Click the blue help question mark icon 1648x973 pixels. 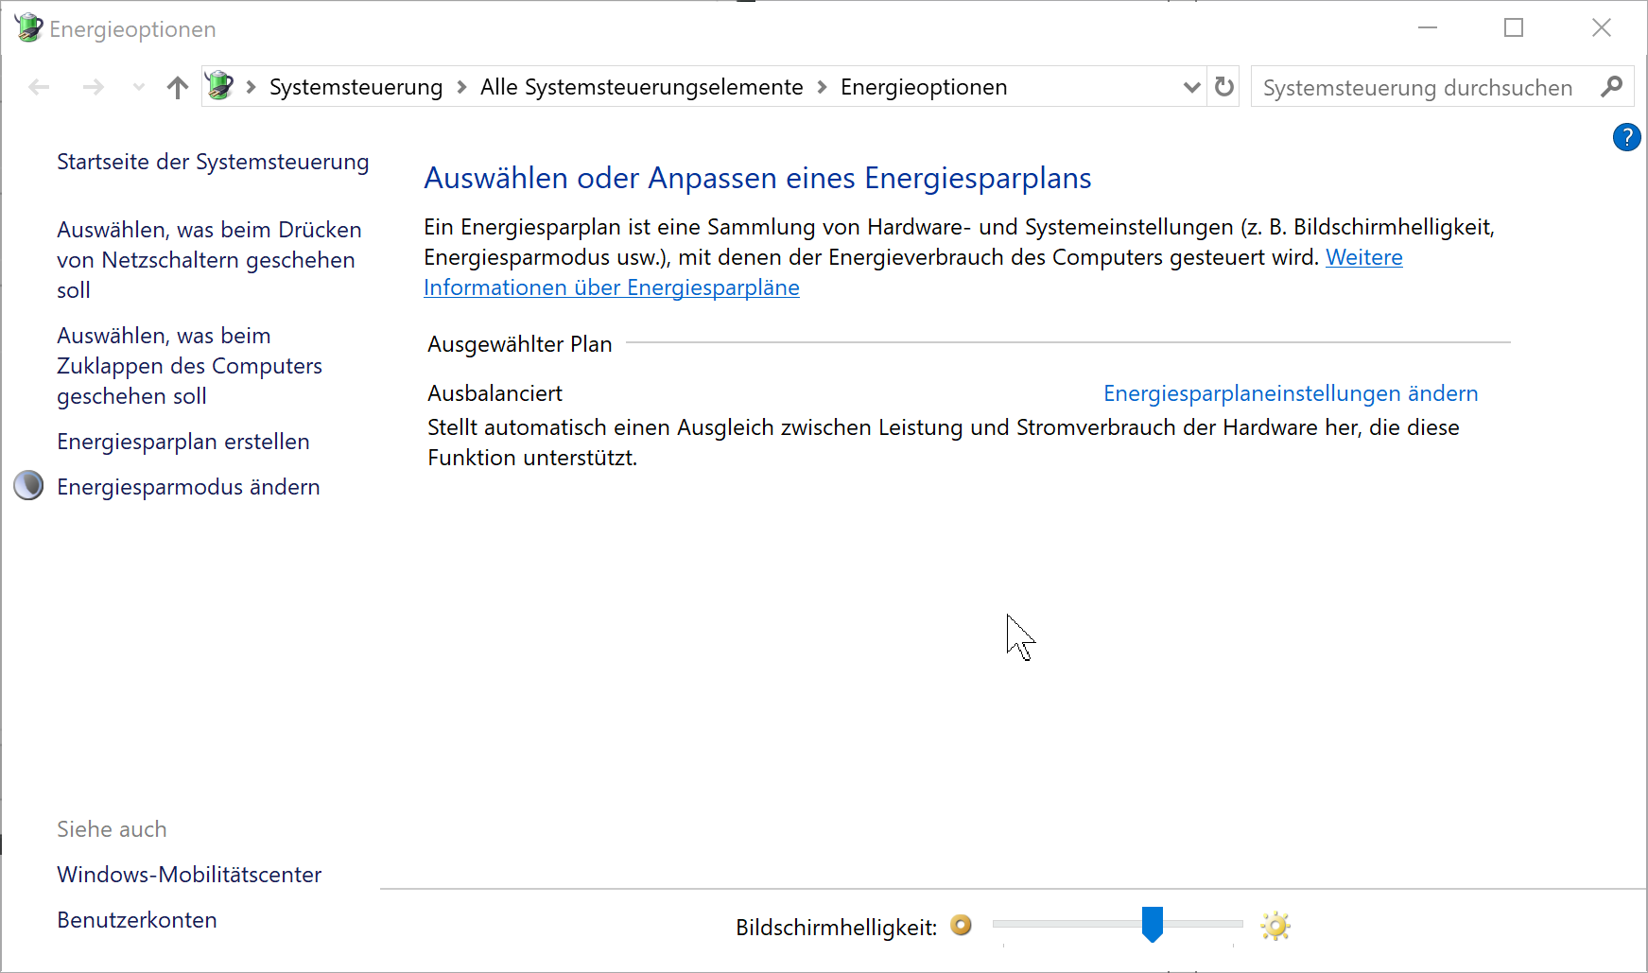1626,137
